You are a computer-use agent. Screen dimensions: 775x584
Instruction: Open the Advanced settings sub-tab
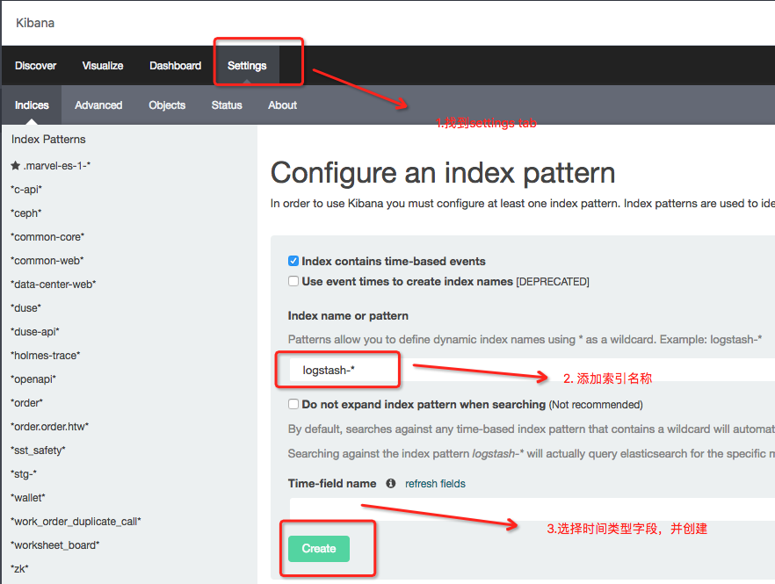tap(98, 105)
